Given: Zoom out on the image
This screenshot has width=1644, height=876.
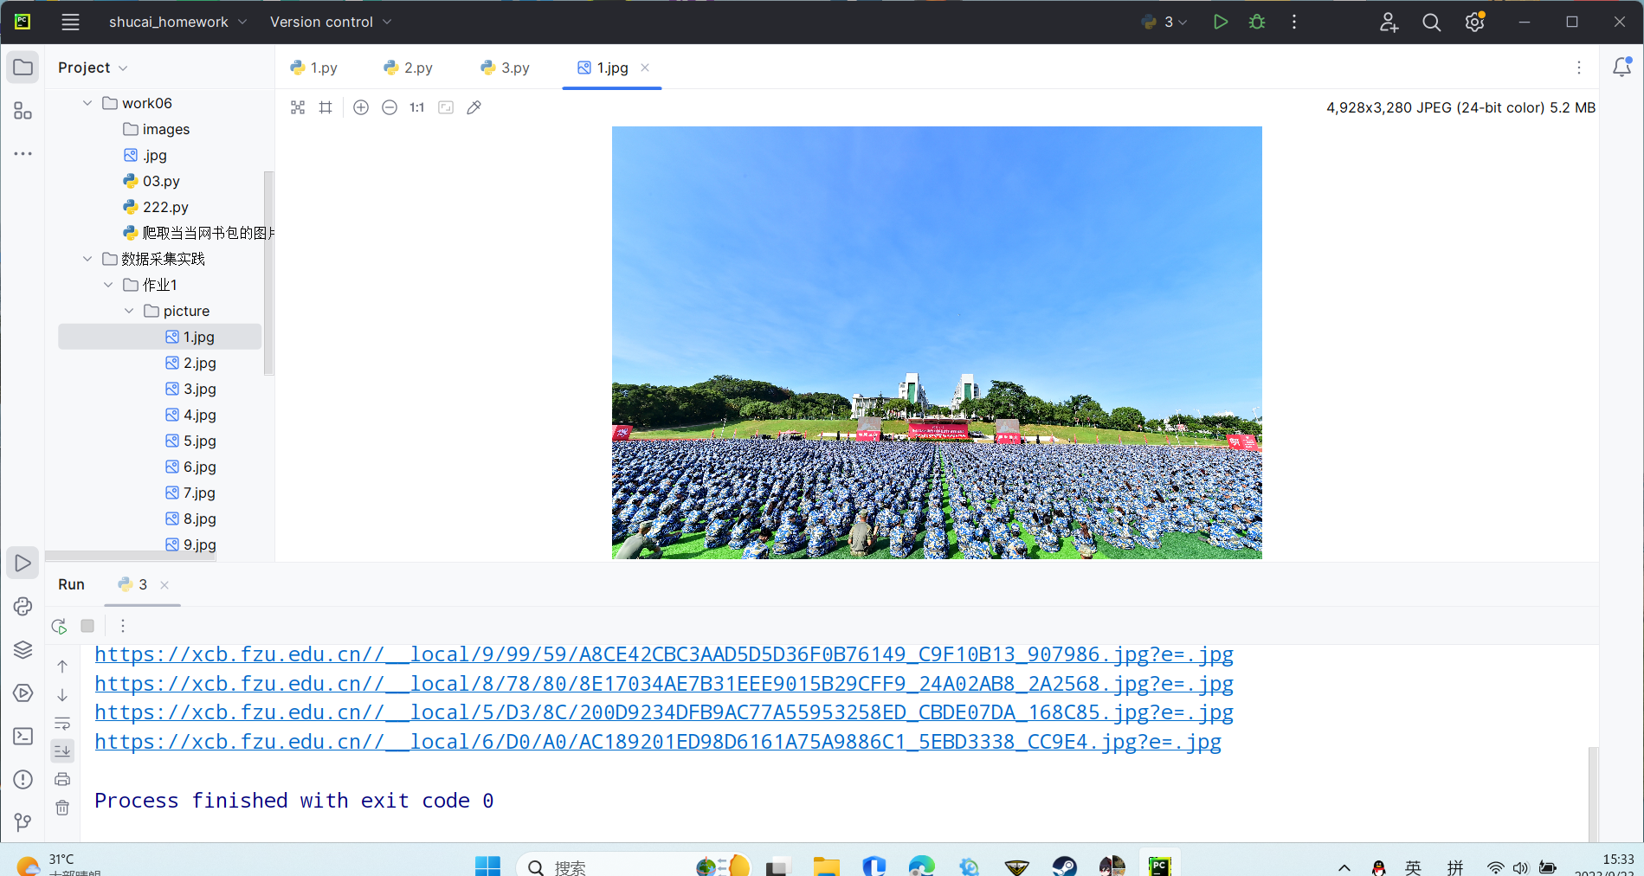Looking at the screenshot, I should tap(390, 107).
